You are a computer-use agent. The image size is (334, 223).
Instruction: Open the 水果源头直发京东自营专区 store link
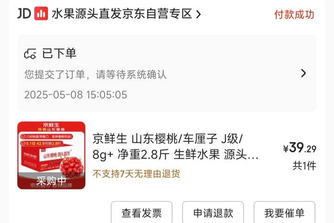tap(122, 14)
